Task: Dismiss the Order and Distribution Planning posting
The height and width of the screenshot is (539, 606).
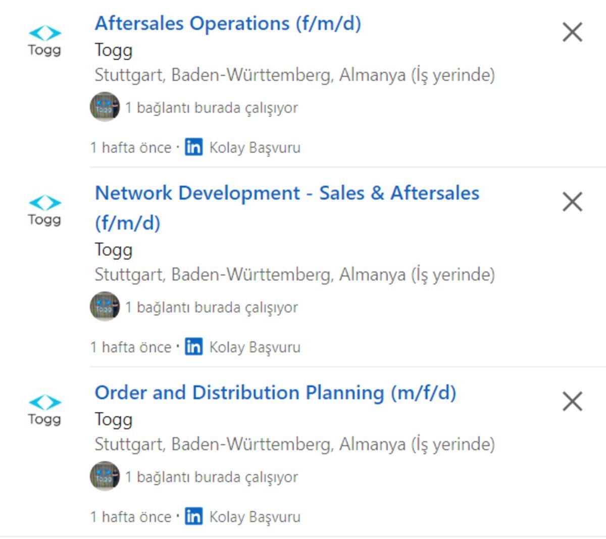Action: (572, 402)
